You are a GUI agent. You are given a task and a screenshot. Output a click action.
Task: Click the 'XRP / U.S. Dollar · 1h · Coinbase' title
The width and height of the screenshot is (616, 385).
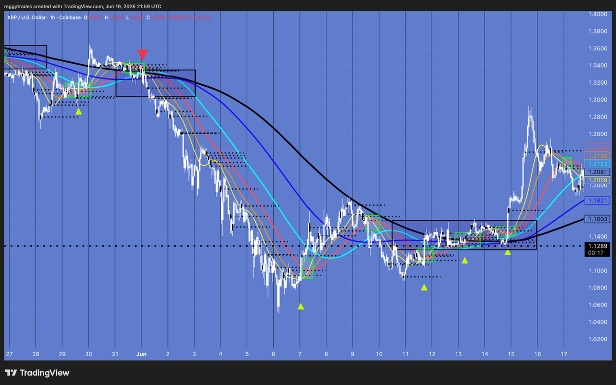44,17
